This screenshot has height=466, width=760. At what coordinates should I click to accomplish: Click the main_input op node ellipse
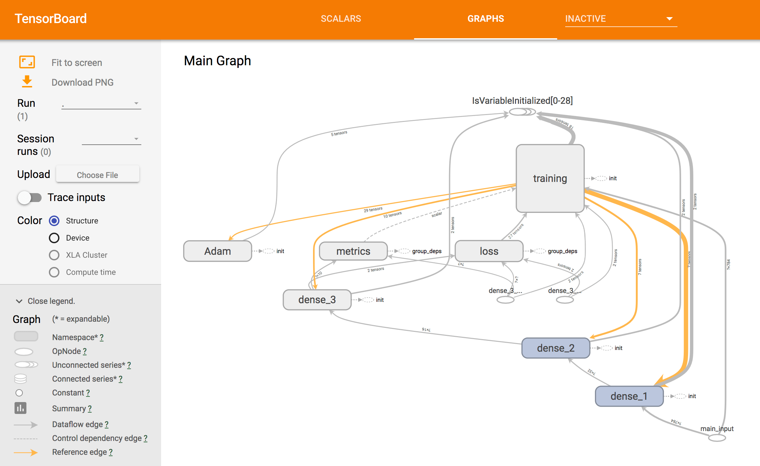pyautogui.click(x=717, y=438)
